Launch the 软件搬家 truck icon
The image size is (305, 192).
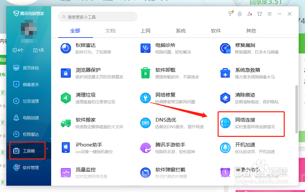66,123
